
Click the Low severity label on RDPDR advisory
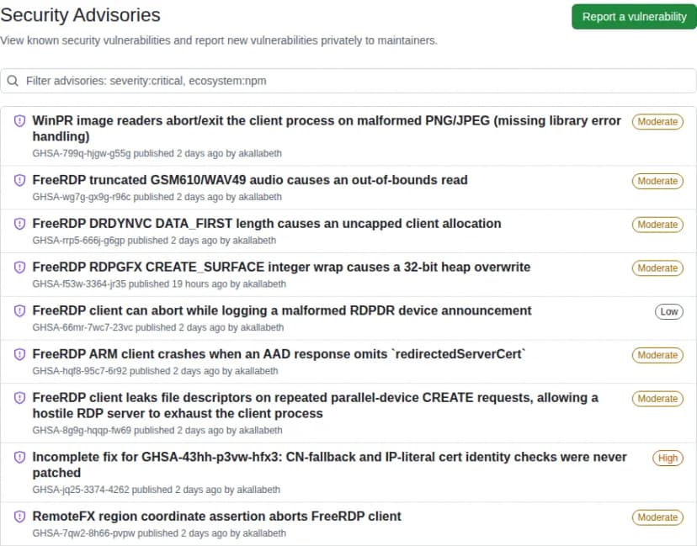pos(669,312)
